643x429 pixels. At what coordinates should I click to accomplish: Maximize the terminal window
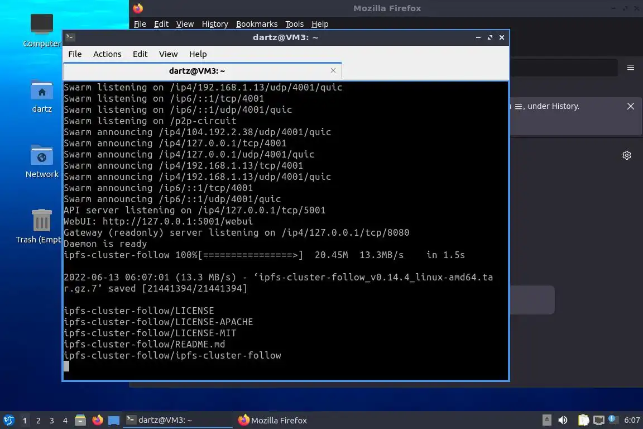(x=490, y=37)
